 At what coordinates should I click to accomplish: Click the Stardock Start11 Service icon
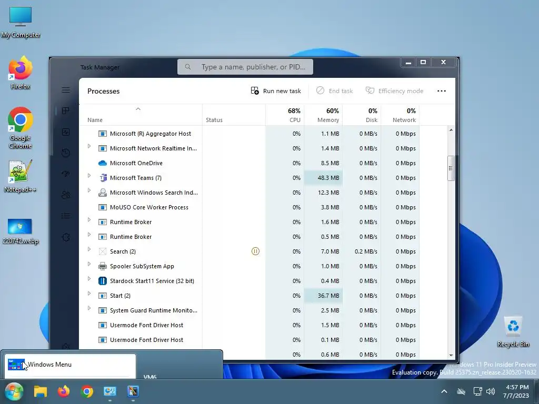pos(103,281)
